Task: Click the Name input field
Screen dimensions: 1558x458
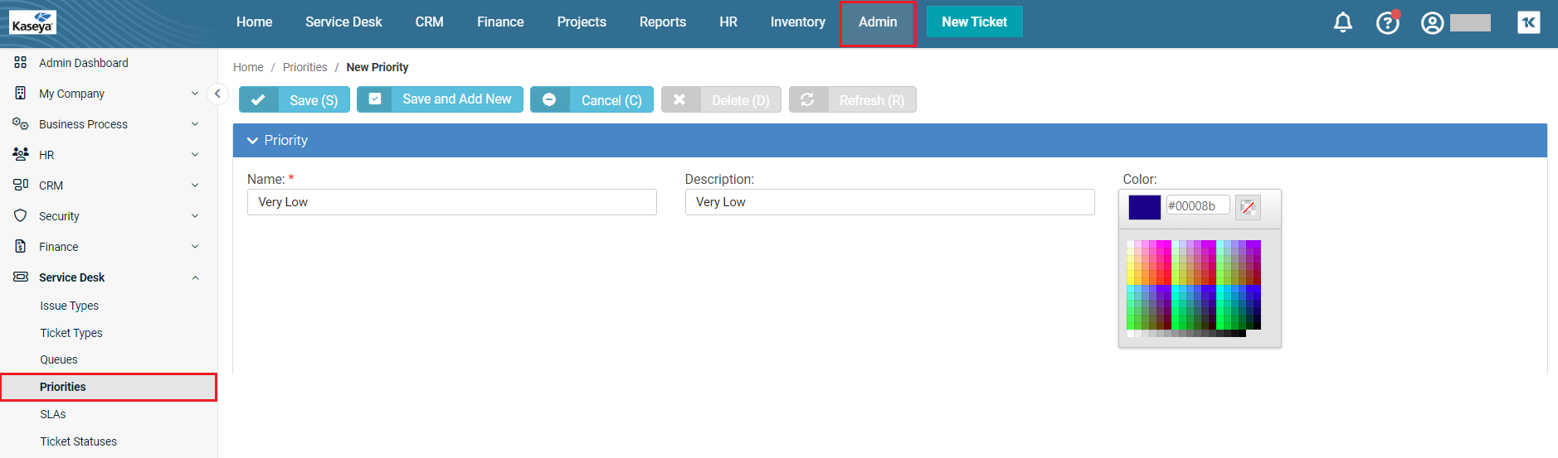Action: 452,202
